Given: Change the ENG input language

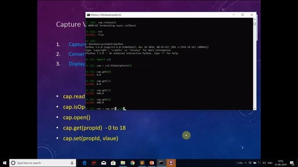Looking at the screenshot, I should (x=270, y=163).
